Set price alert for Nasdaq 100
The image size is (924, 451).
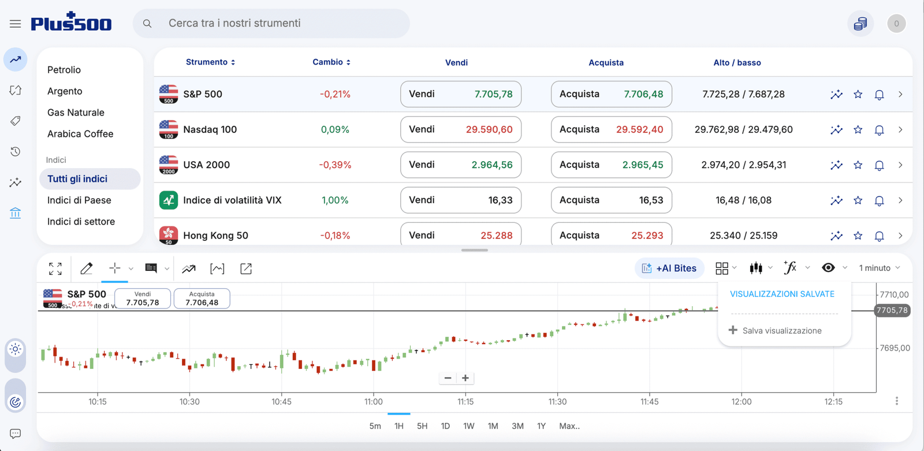point(880,130)
